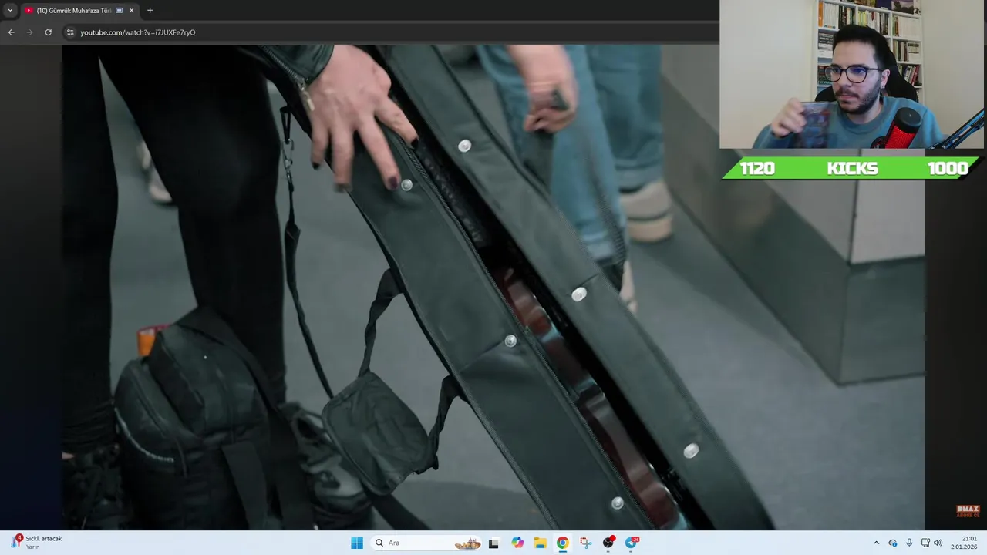Image resolution: width=987 pixels, height=555 pixels.
Task: Show hidden system tray icons
Action: [876, 543]
